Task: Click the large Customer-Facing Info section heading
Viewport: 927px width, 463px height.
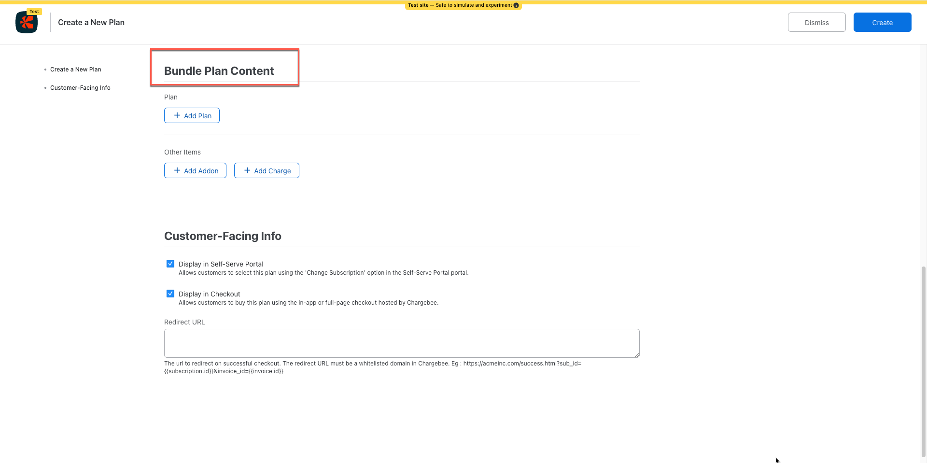Action: click(223, 236)
